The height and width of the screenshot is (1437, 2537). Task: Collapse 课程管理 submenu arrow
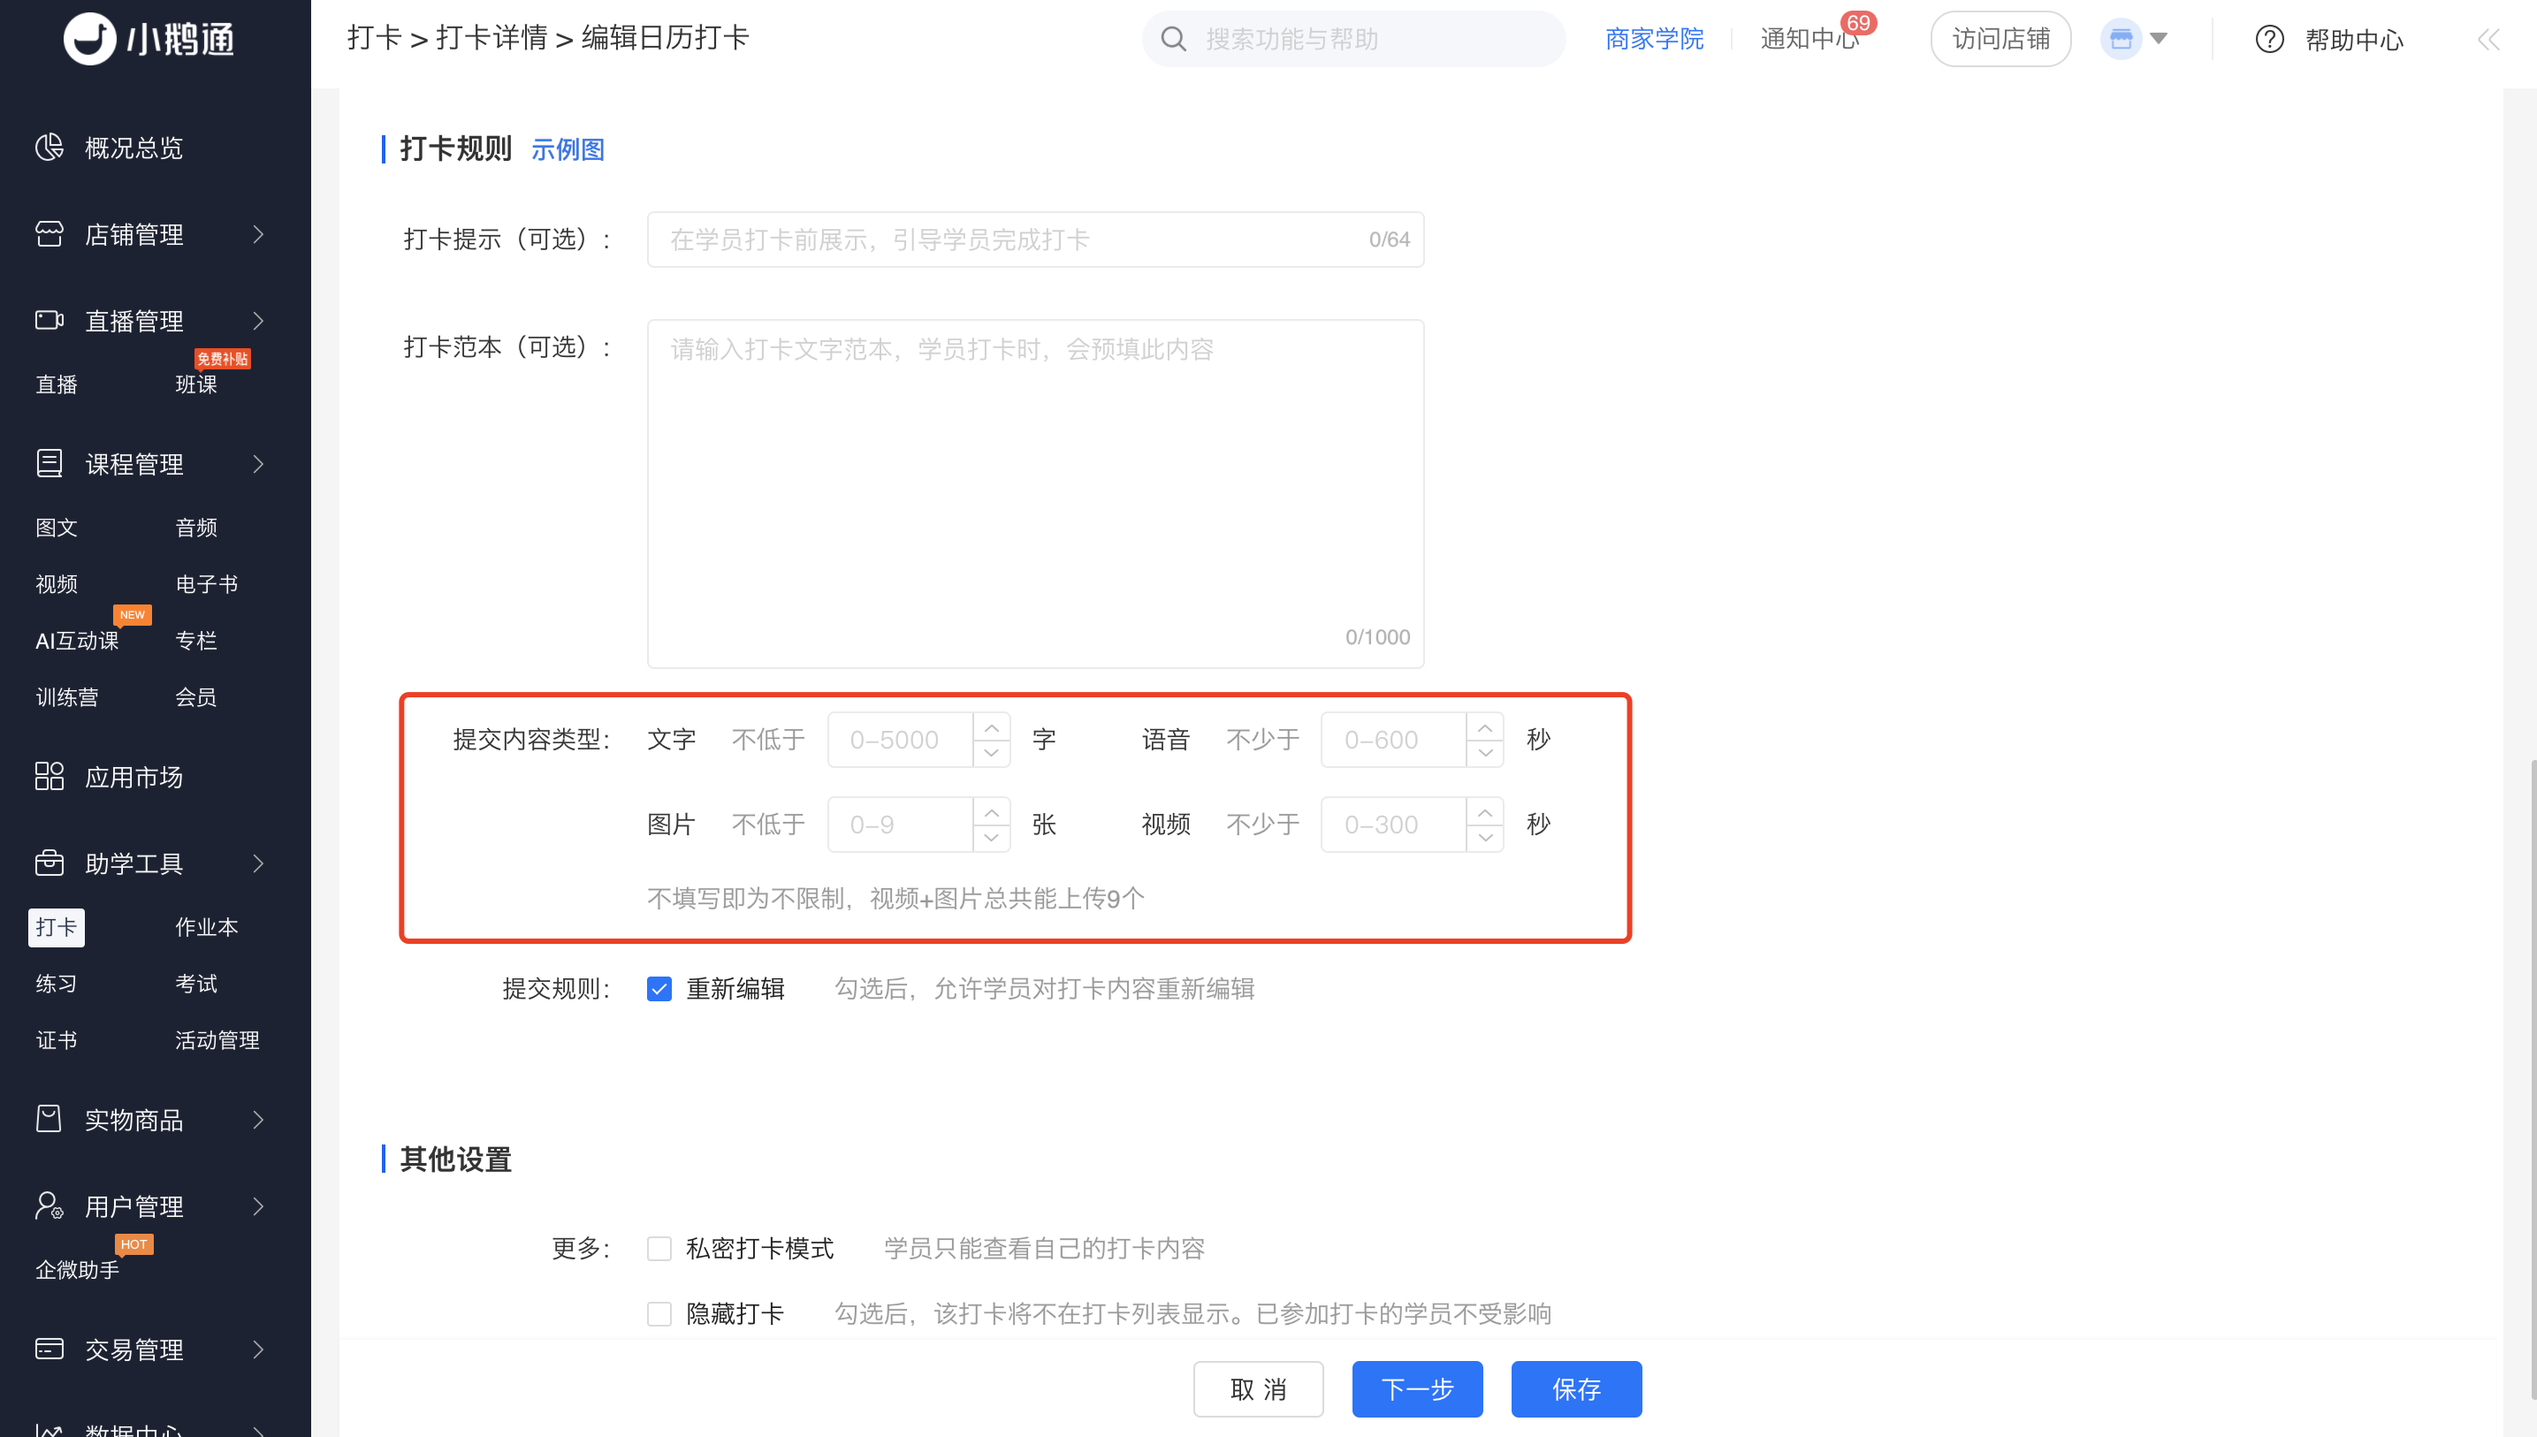(x=259, y=463)
